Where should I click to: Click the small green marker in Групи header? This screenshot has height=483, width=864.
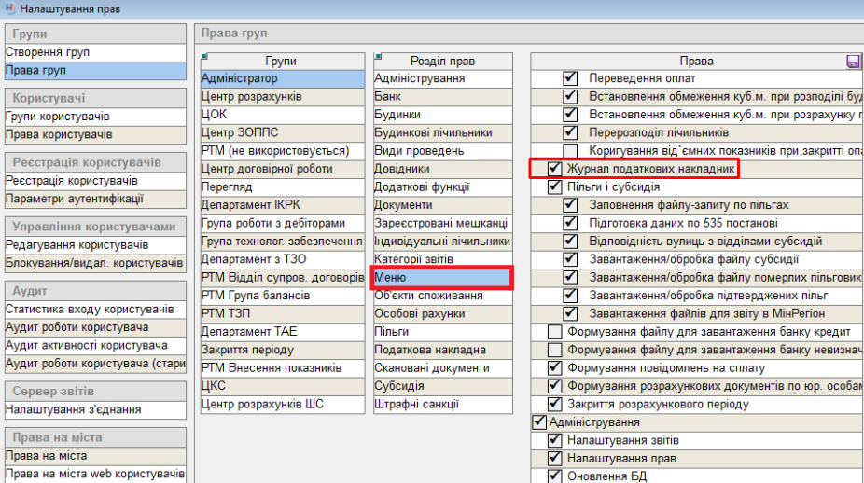tap(205, 56)
